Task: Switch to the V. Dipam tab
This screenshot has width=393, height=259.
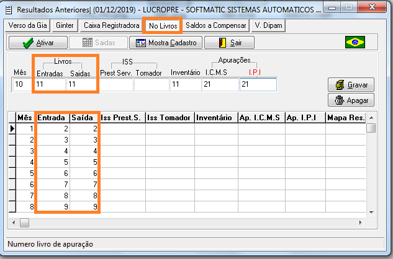Action: click(x=268, y=25)
